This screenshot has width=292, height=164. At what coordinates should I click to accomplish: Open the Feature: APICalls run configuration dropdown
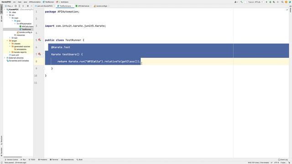point(255,2)
